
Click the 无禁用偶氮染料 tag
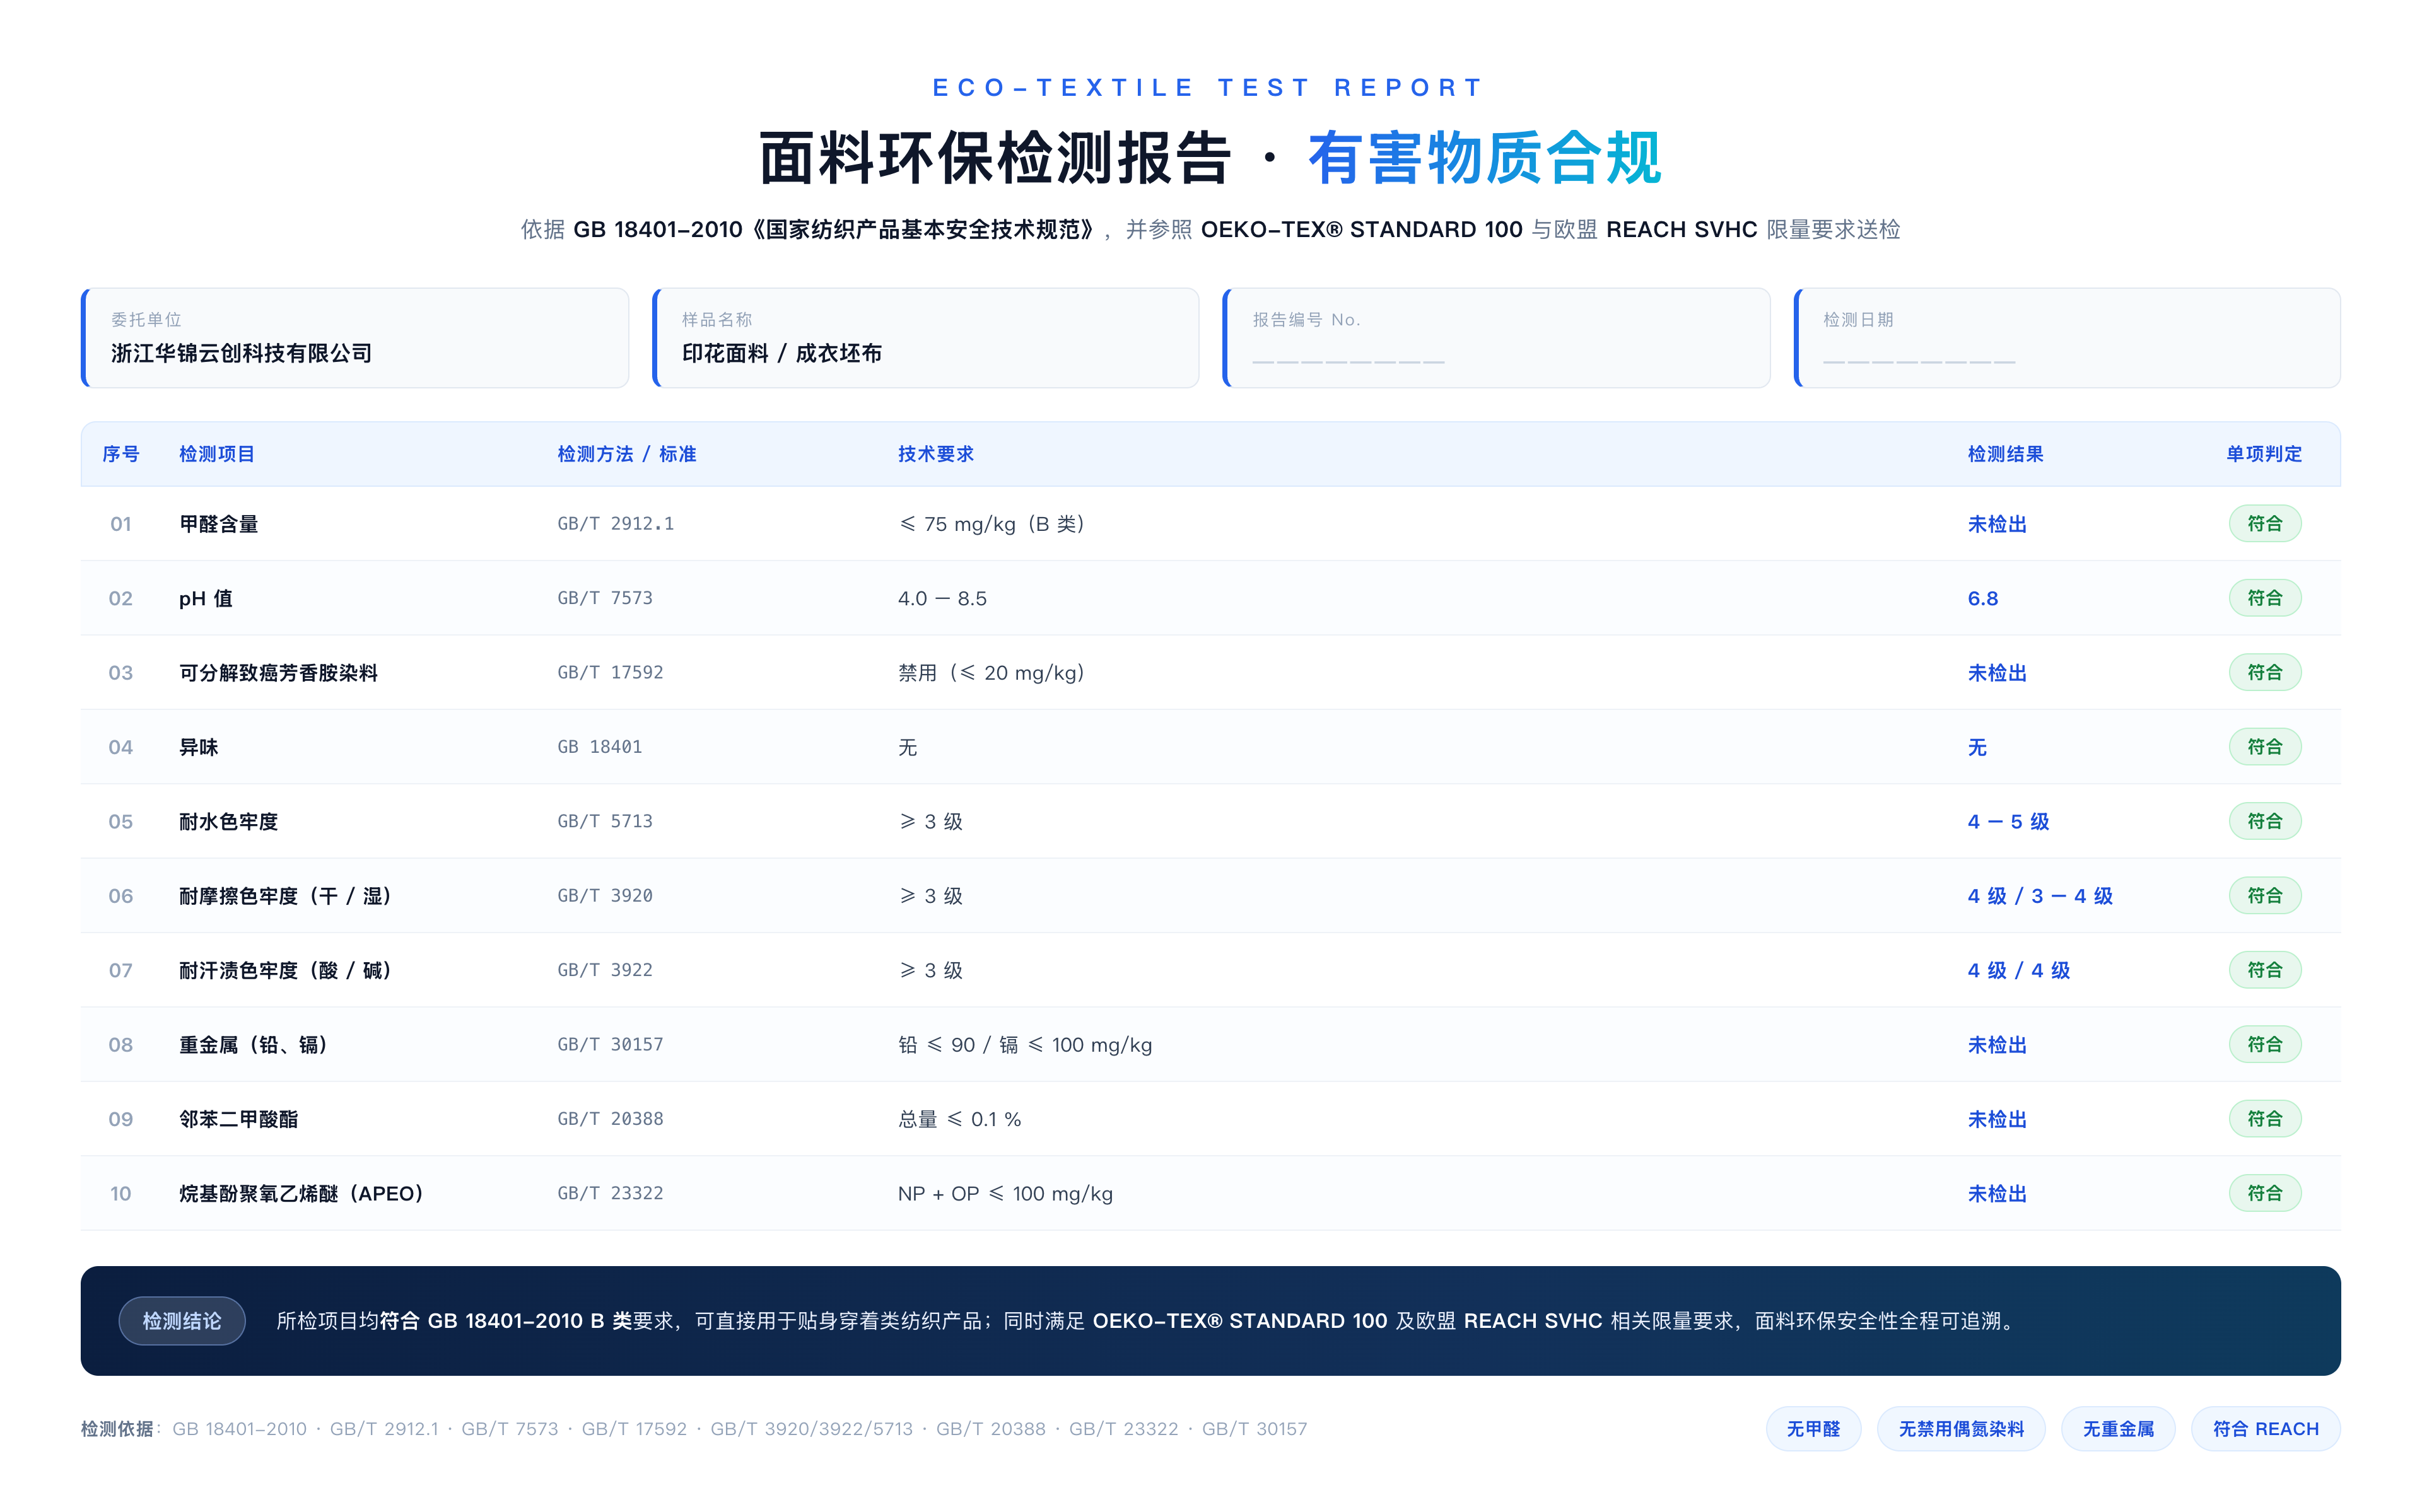click(1960, 1429)
